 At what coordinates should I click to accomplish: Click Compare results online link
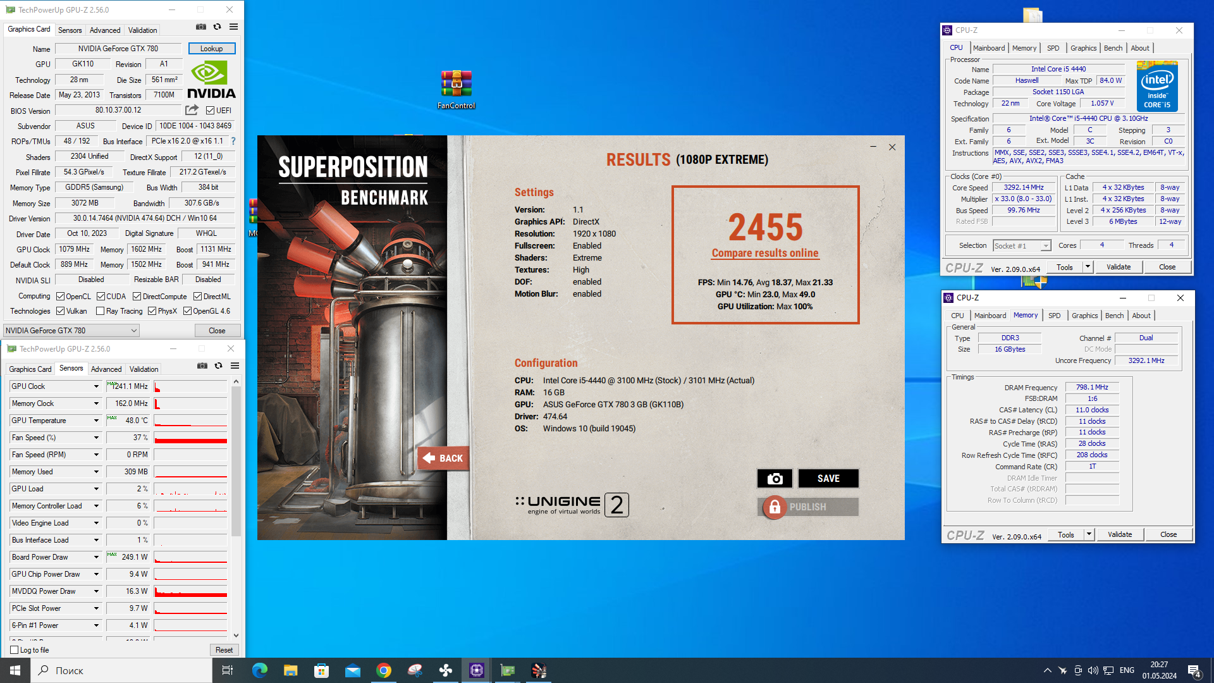(x=765, y=253)
